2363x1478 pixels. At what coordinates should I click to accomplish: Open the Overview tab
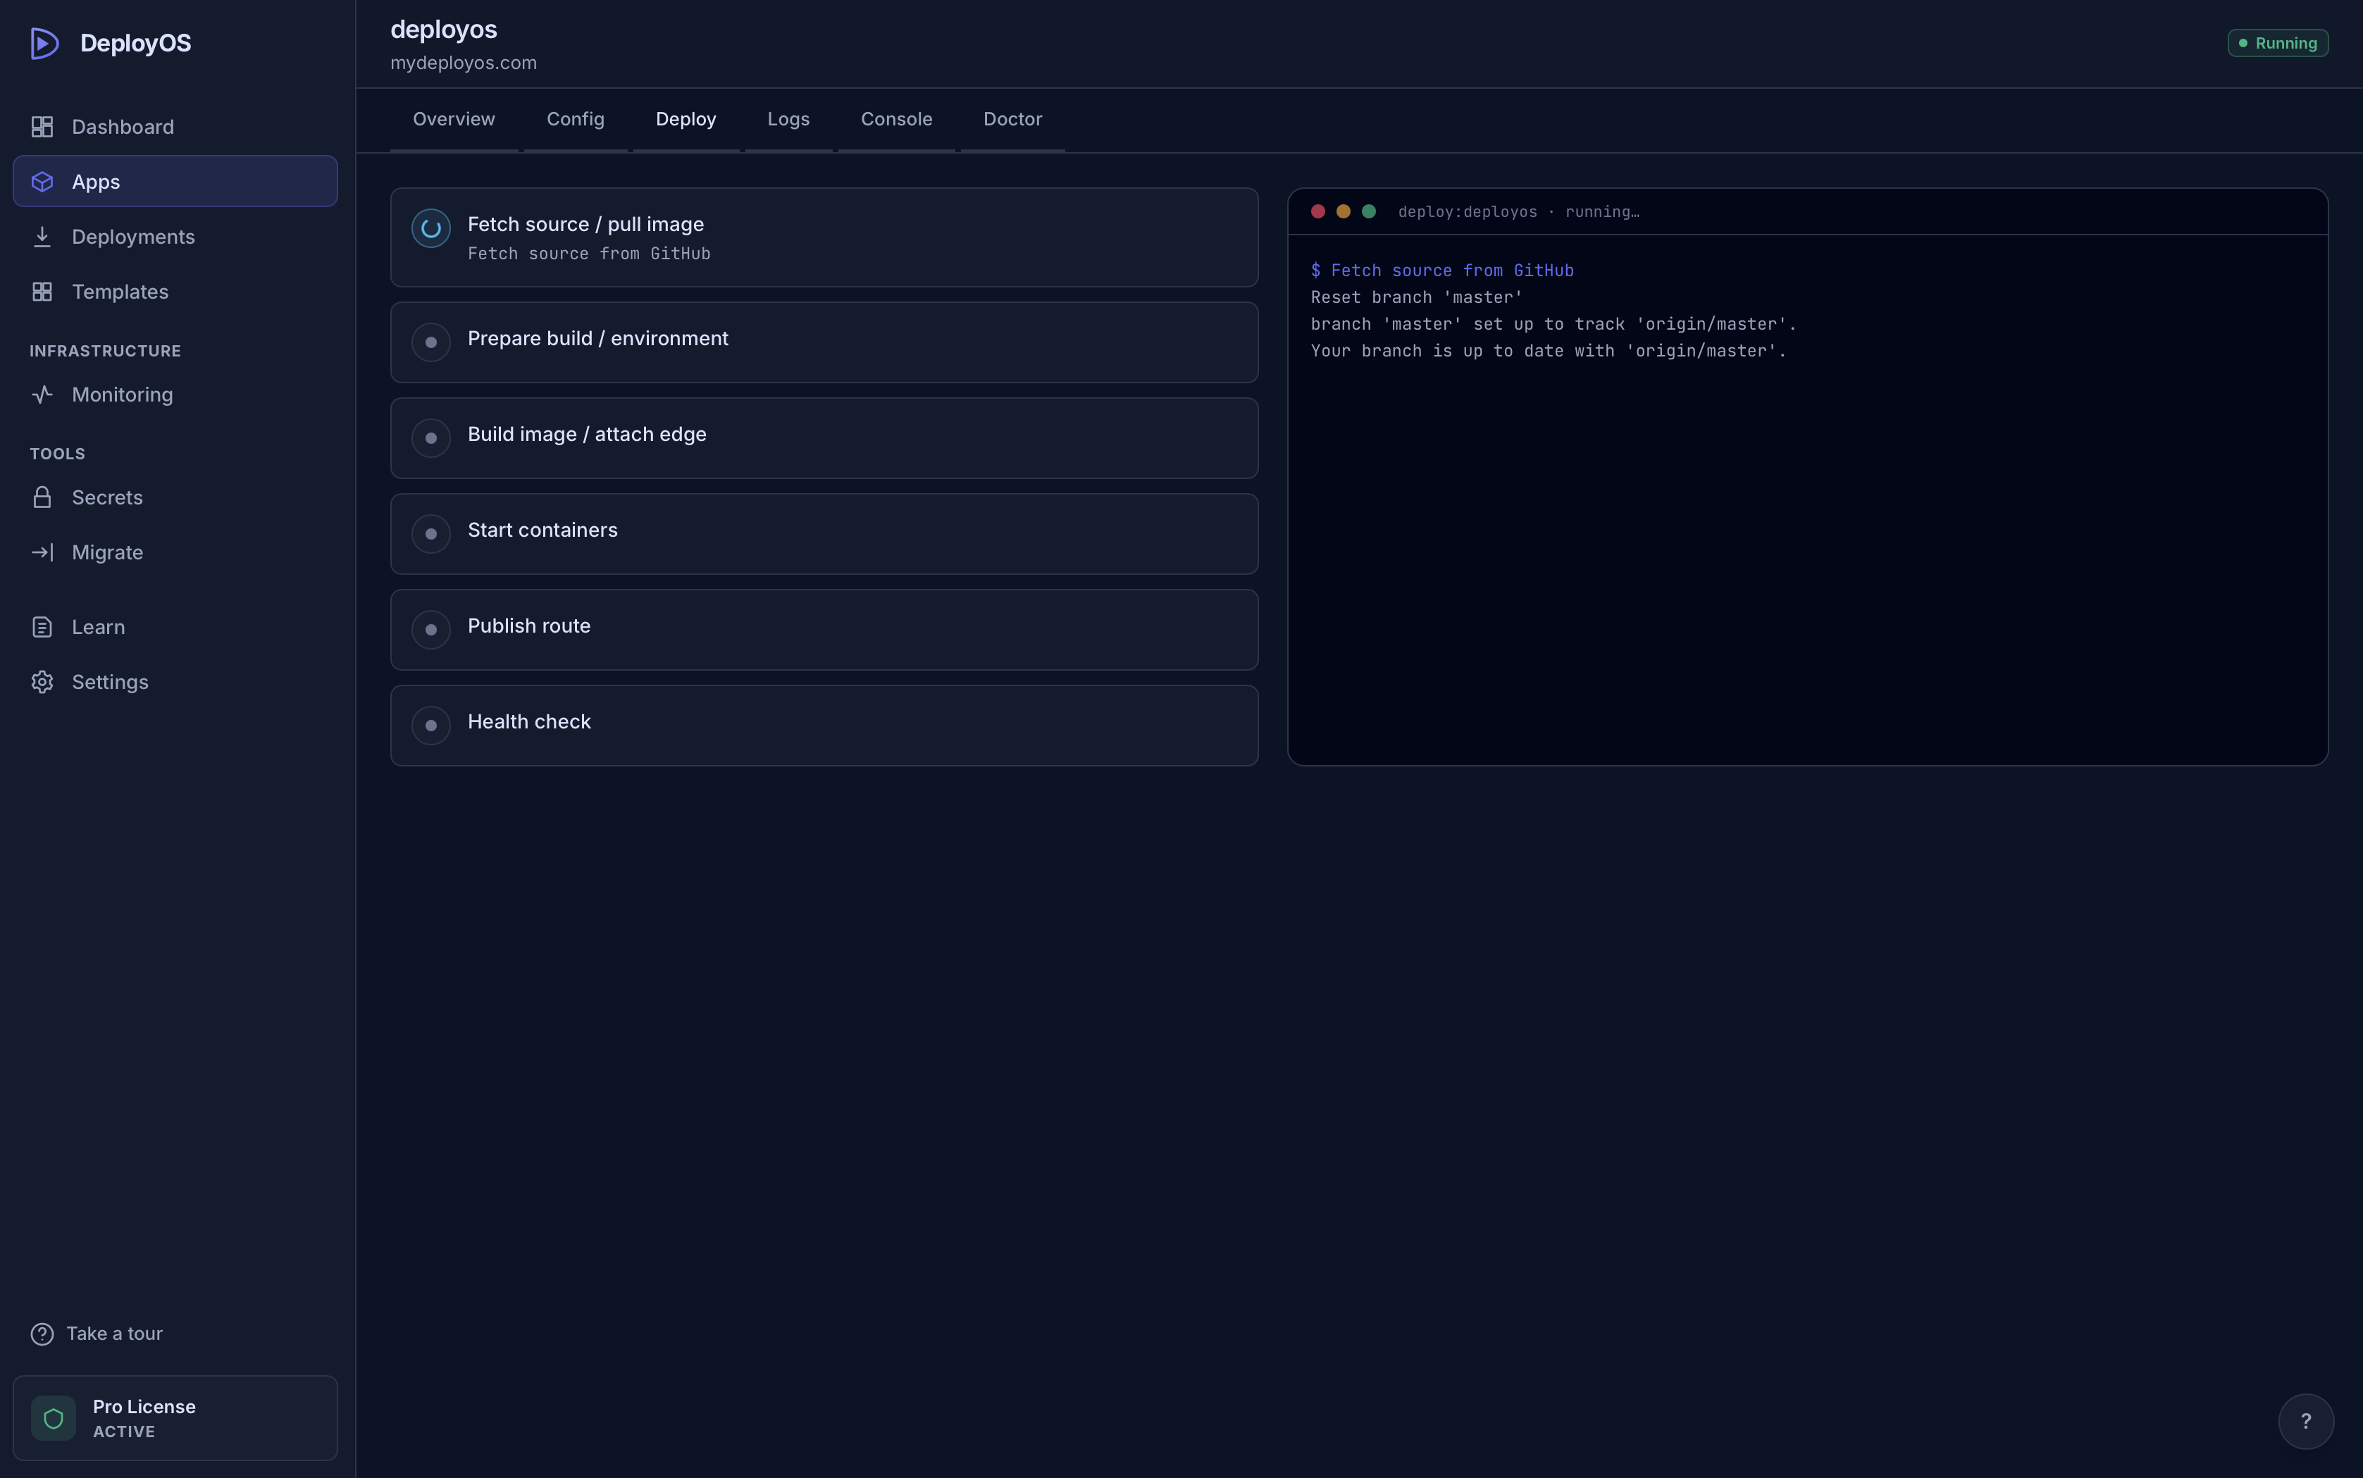click(454, 119)
